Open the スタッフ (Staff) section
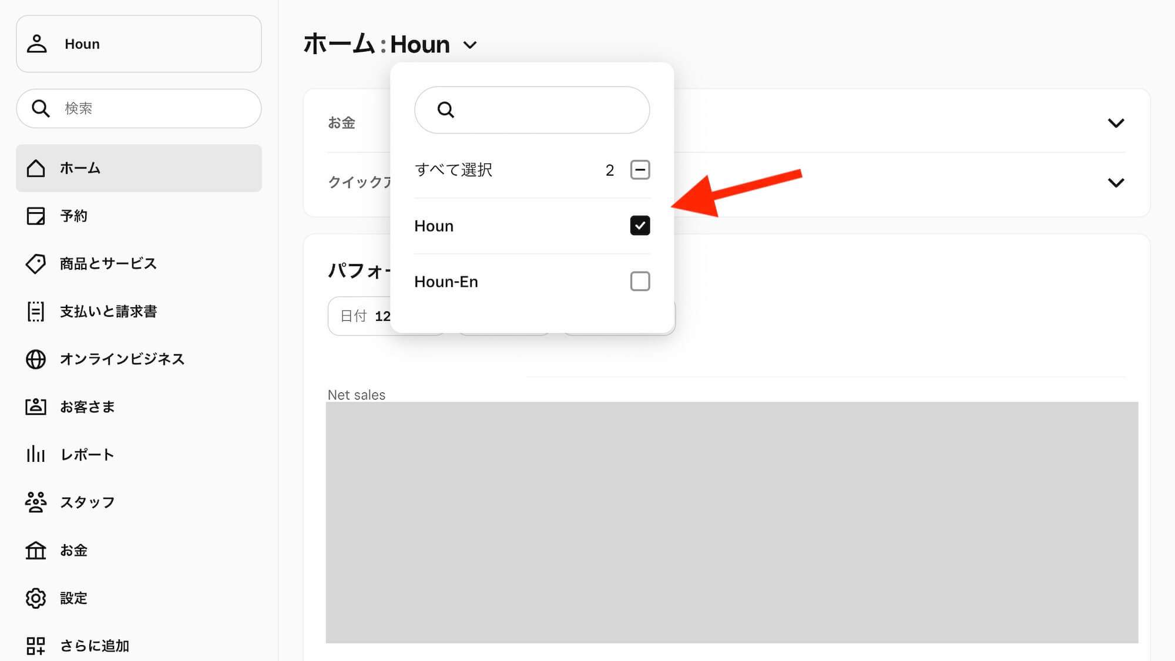The image size is (1175, 661). point(87,502)
